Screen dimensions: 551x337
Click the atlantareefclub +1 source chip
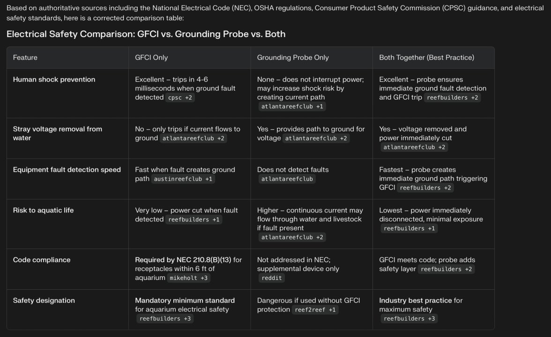(292, 106)
